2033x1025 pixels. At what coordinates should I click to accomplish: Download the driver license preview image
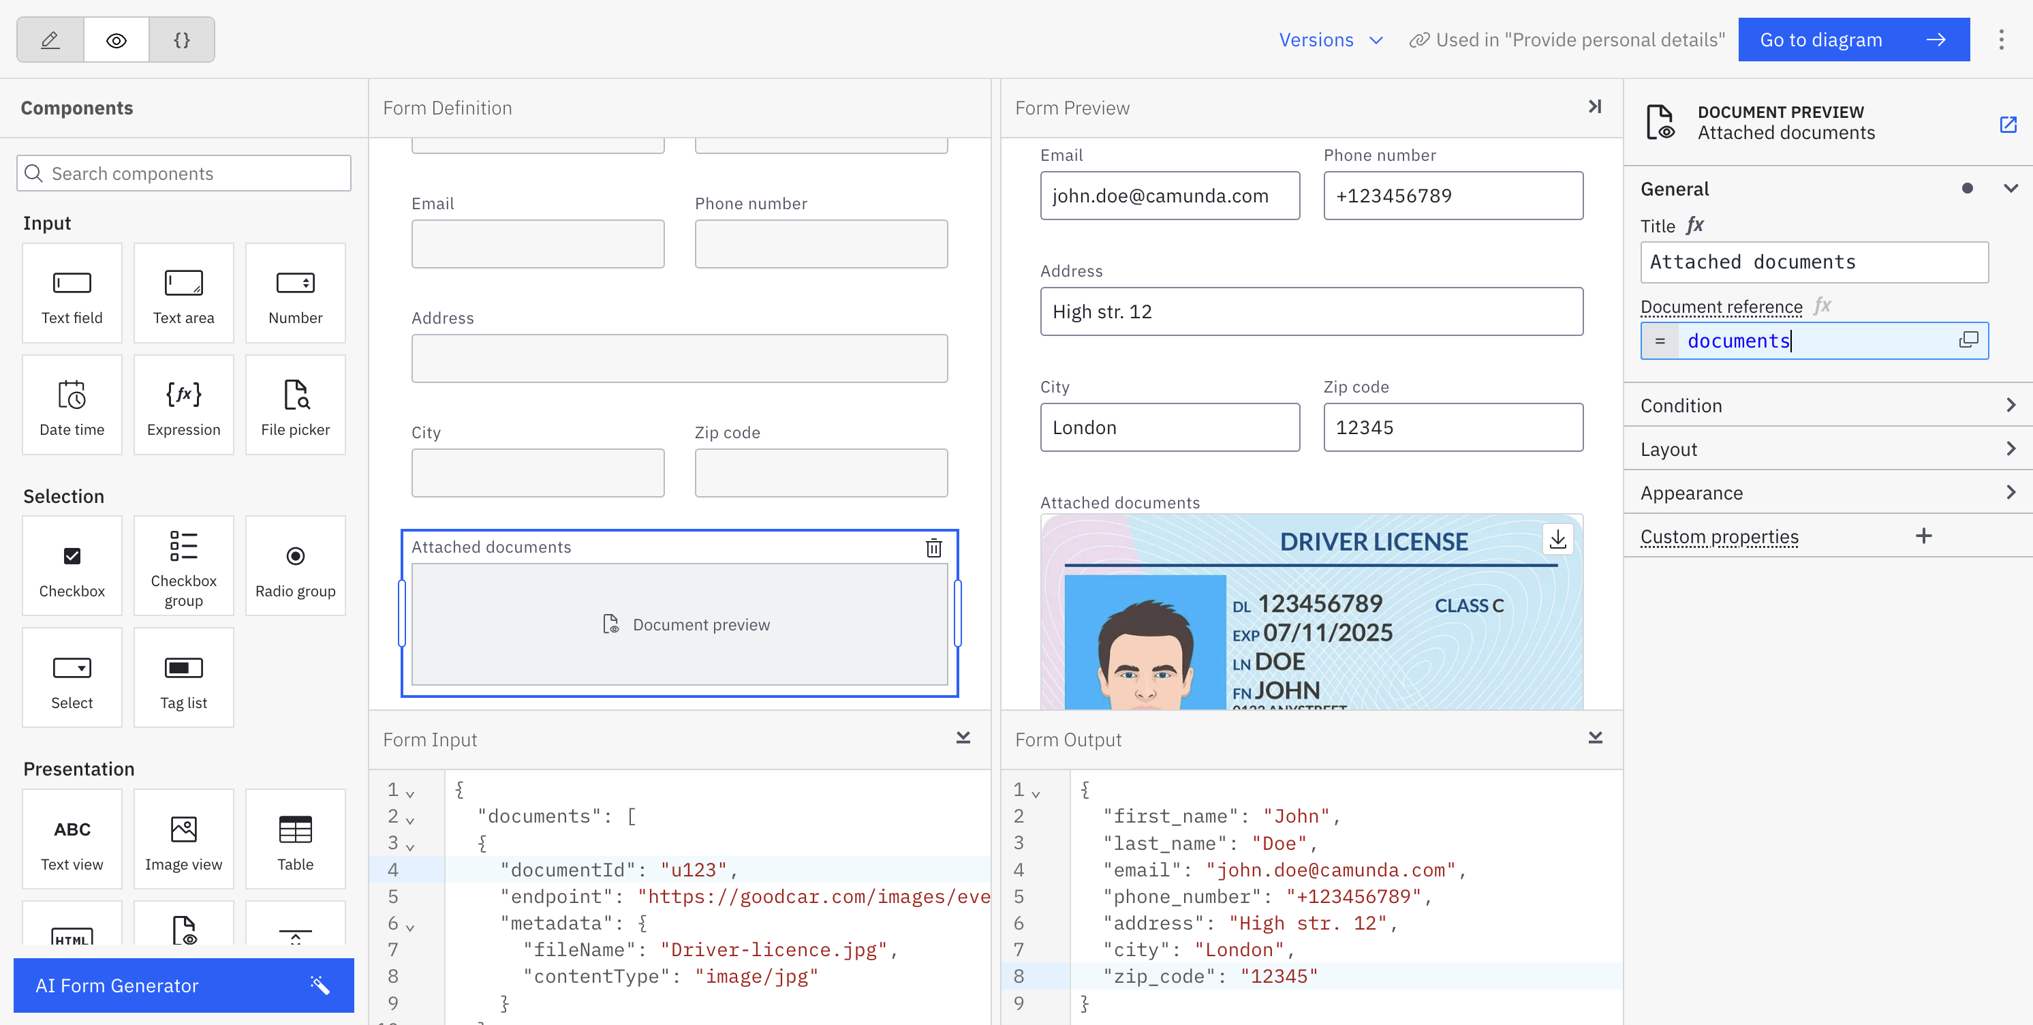click(1557, 539)
